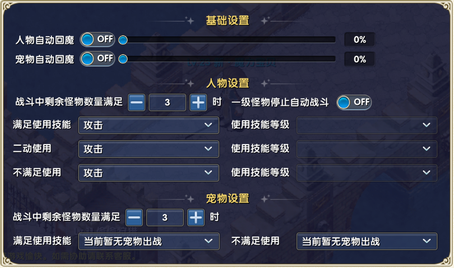454x268 pixels.
Task: Click minus button in 宠物设置 monster count
Action: tap(134, 218)
